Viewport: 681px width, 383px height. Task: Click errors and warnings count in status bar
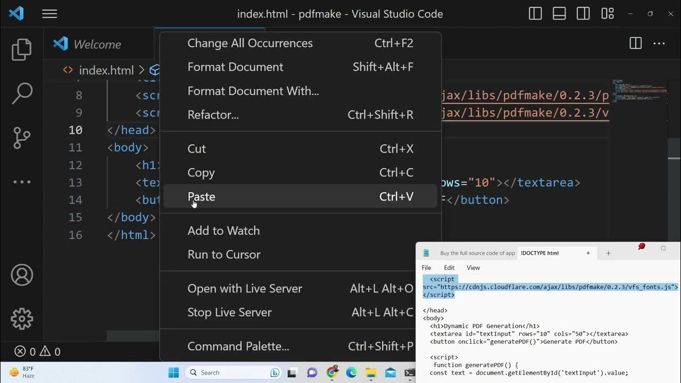[x=37, y=352]
